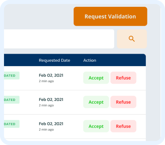165x145 pixels.
Task: Accept the request in the second row
Action: coord(96,102)
